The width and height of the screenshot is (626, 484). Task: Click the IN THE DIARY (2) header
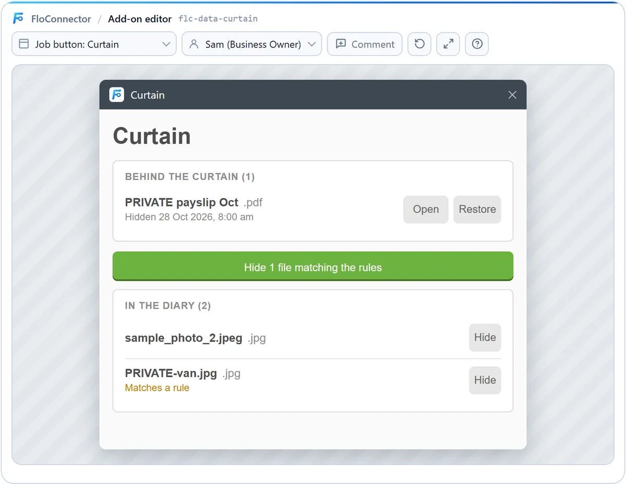tap(168, 306)
